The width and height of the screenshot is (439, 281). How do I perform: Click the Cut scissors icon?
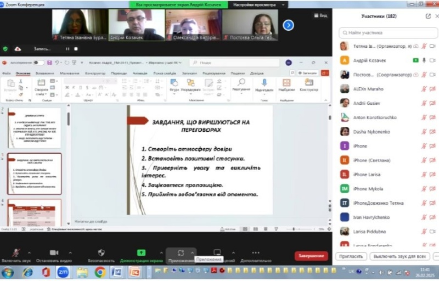[20, 81]
